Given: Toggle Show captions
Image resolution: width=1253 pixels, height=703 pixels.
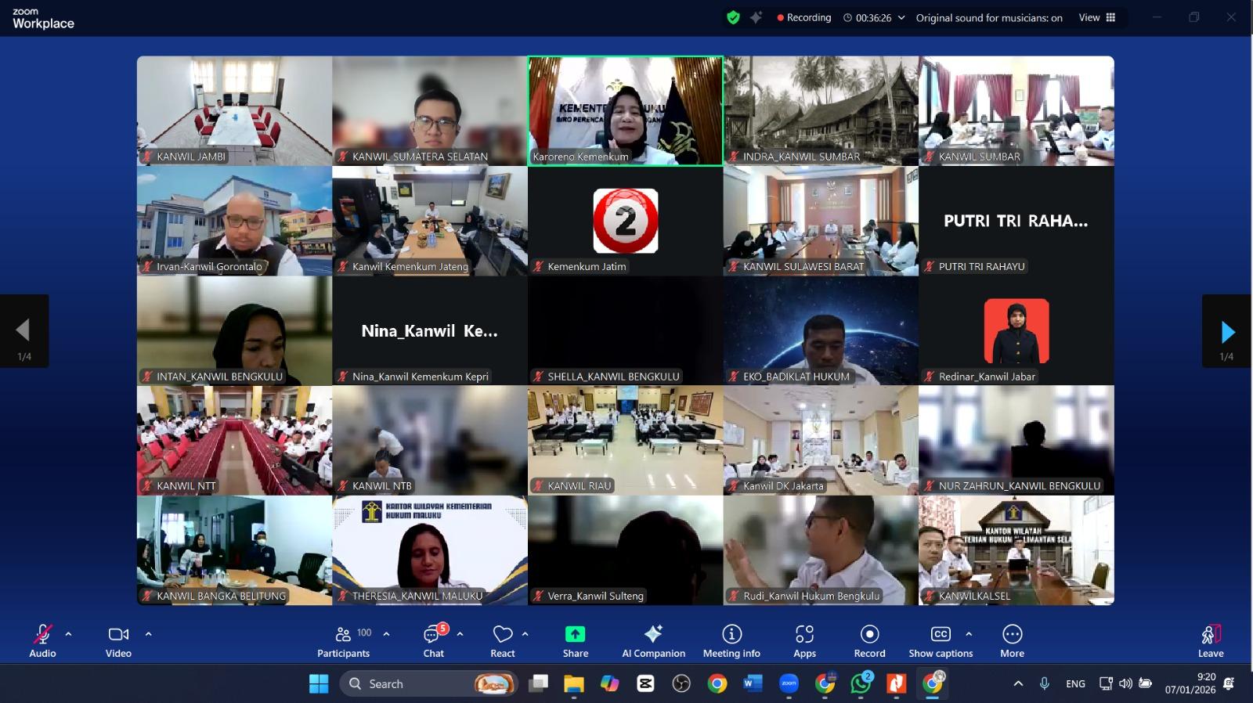Looking at the screenshot, I should coord(941,641).
